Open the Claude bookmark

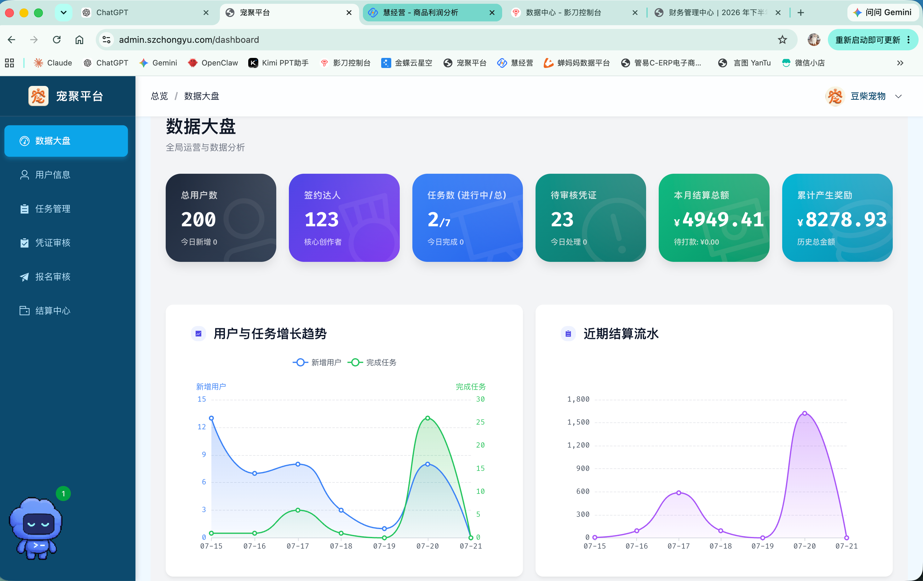(x=53, y=63)
